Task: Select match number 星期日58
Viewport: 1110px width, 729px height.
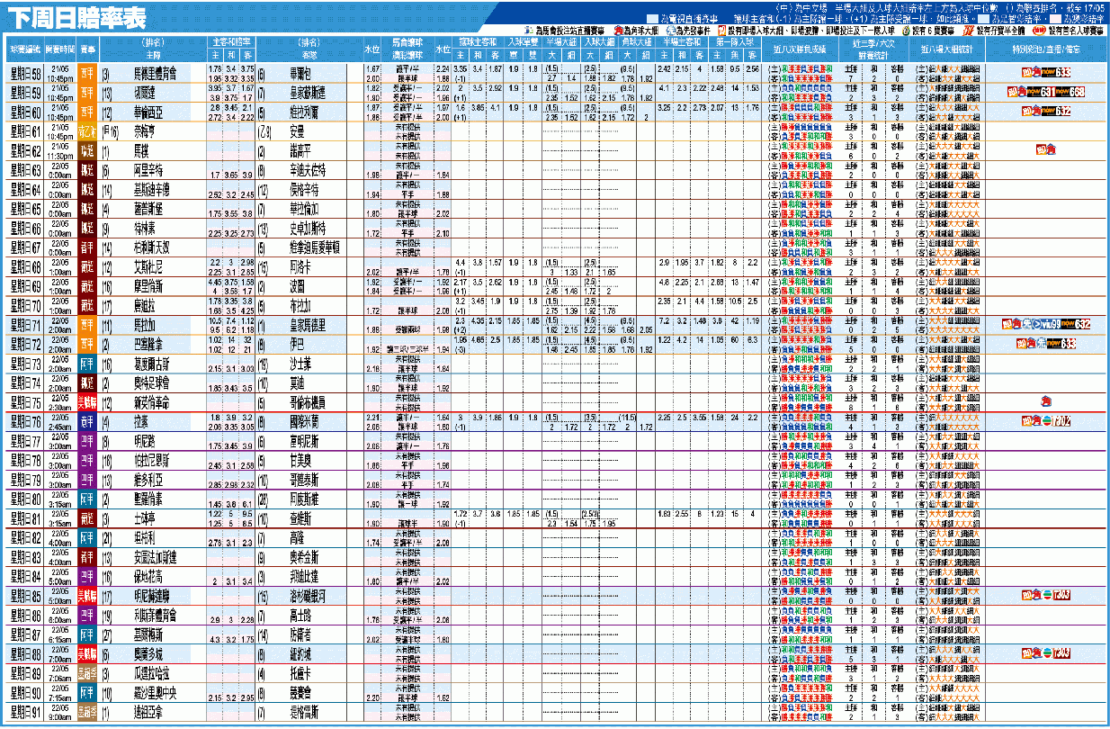Action: 24,73
